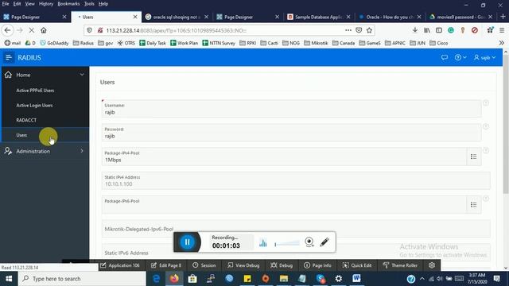Open Firefox application hamburger menu
Screen dimensions: 509x286
tap(502, 30)
